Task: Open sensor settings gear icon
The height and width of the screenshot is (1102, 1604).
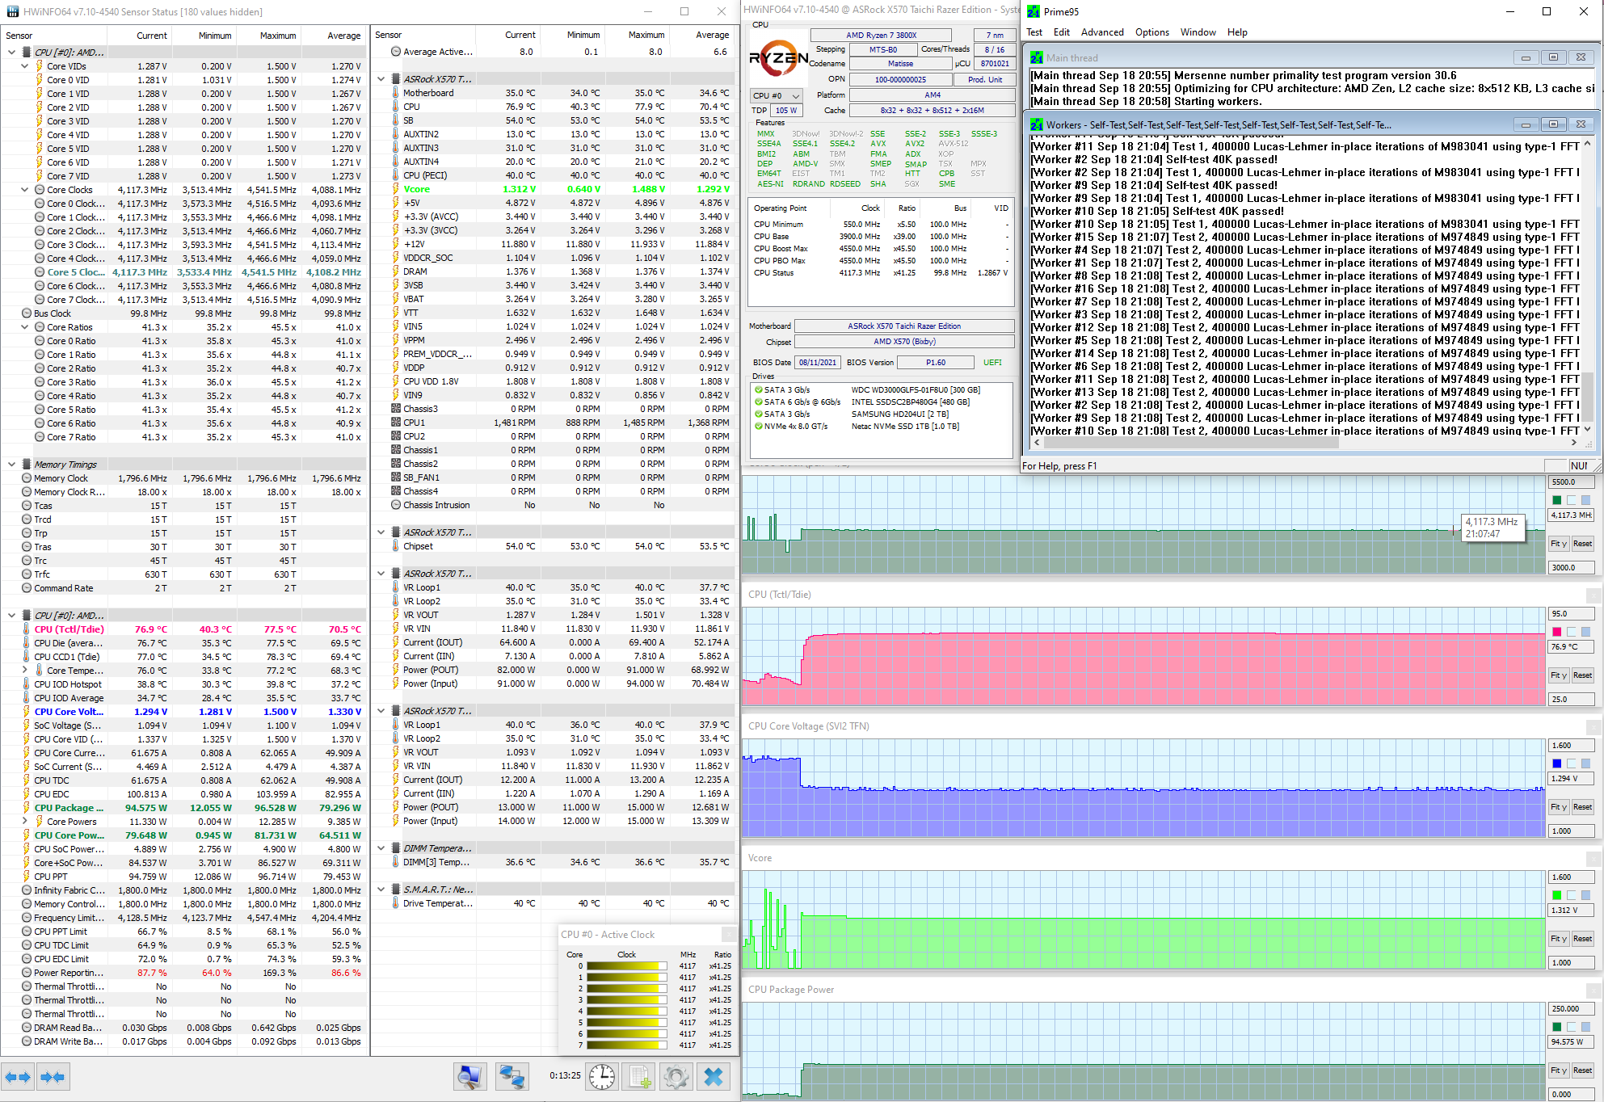Action: click(x=676, y=1076)
